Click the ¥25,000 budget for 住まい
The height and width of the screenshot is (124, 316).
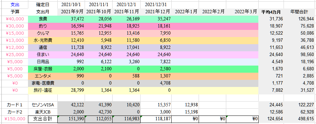click(x=15, y=55)
